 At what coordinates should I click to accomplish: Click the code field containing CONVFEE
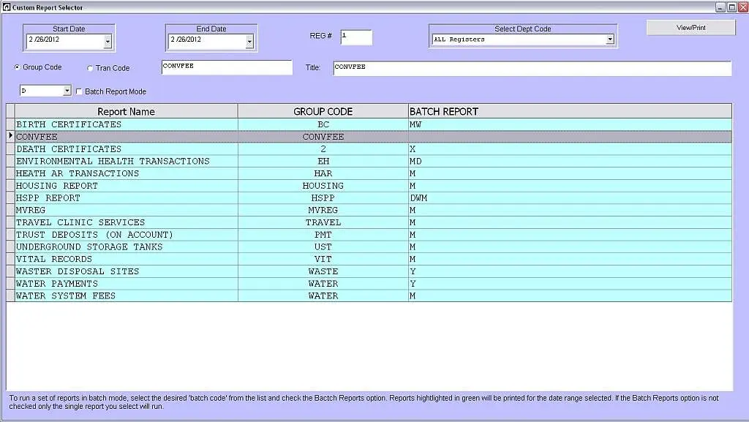(227, 67)
